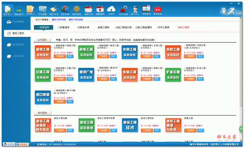Switch to the 监理工程师 tab
This screenshot has height=148, width=244.
(103, 27)
